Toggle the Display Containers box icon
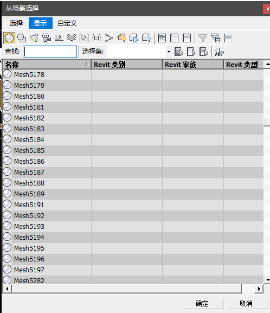 (121, 38)
